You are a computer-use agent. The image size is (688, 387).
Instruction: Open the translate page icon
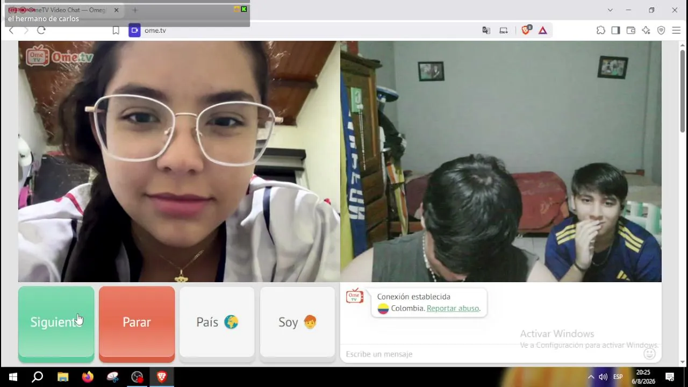(486, 31)
